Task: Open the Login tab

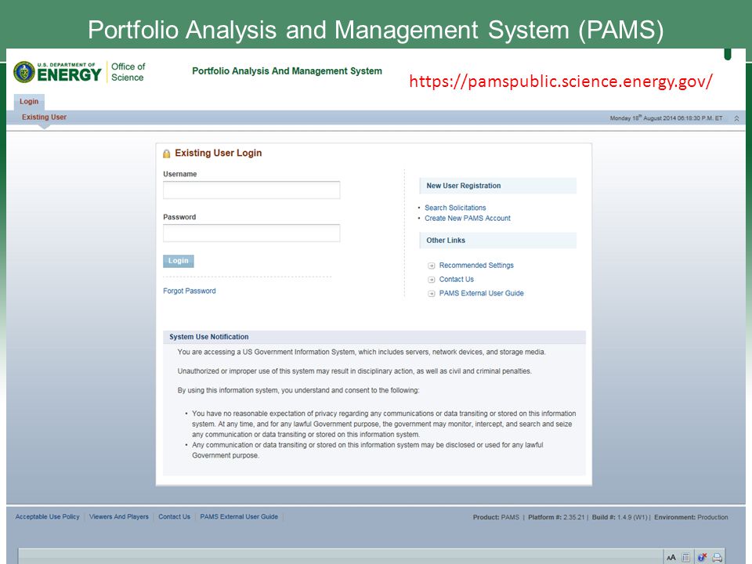Action: click(x=29, y=102)
